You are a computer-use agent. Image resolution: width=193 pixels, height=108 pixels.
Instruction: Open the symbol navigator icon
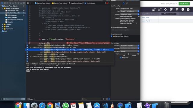pos(7,3)
